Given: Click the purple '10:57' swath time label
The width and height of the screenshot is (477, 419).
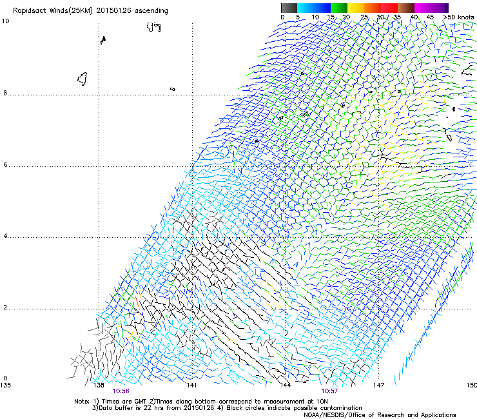Looking at the screenshot, I should [329, 391].
